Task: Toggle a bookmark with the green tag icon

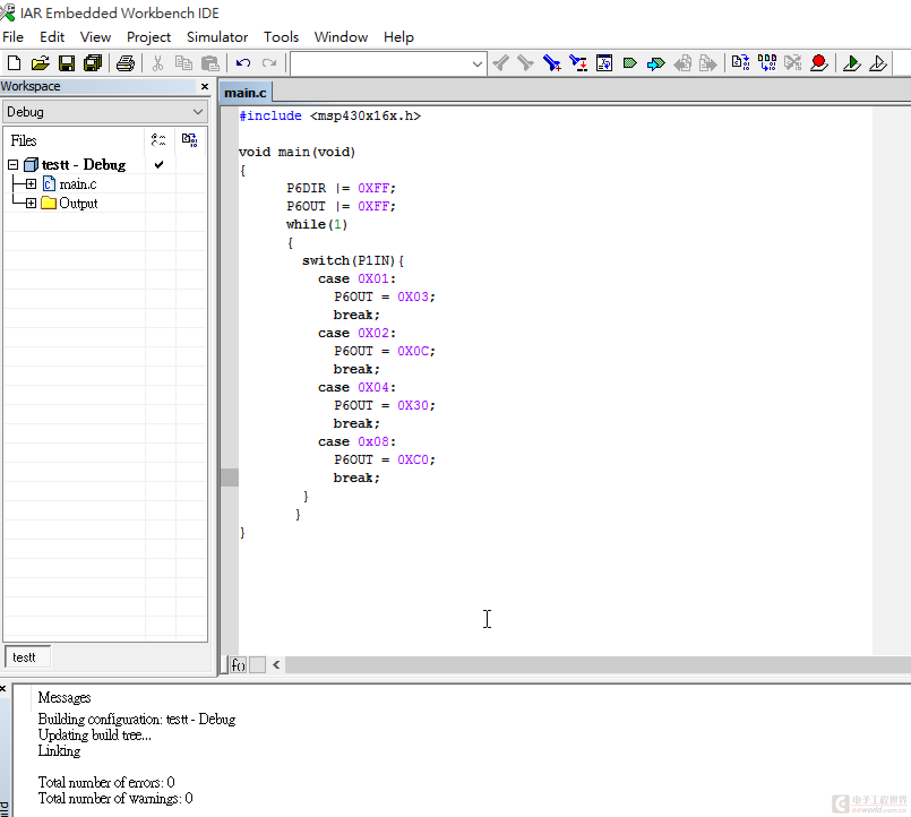Action: coord(630,63)
